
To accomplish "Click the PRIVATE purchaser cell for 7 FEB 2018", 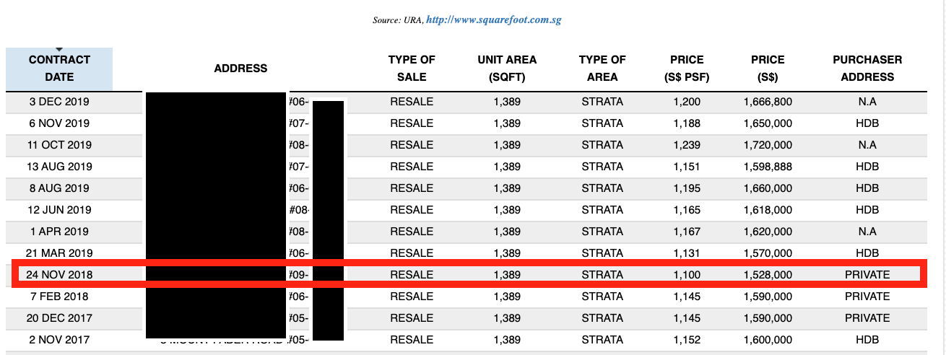I will pos(867,297).
